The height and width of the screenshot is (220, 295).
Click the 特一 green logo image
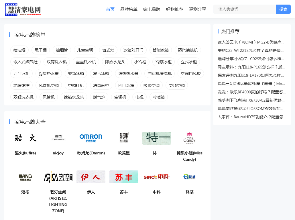click(x=157, y=138)
